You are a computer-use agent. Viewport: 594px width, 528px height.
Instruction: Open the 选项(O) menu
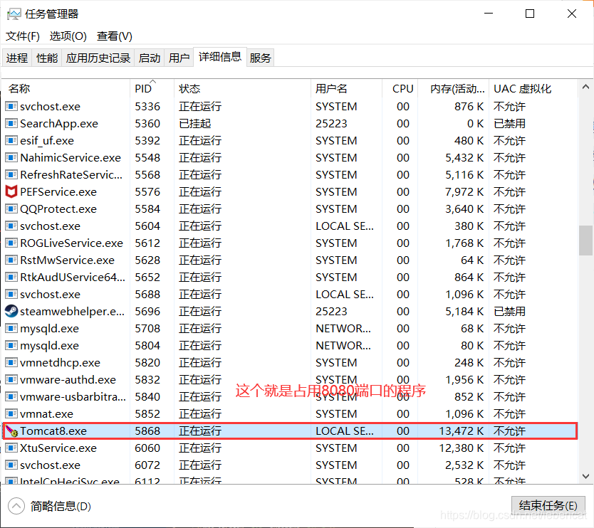tap(68, 36)
